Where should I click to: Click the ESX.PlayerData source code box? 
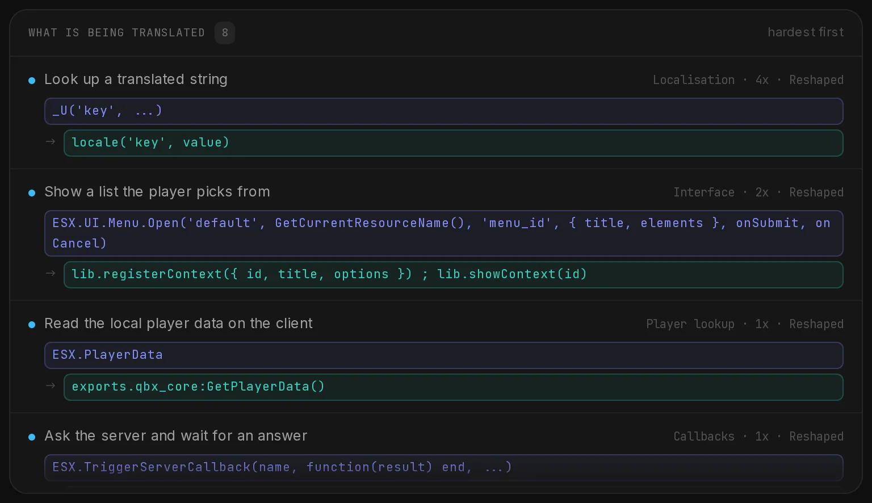pyautogui.click(x=444, y=355)
